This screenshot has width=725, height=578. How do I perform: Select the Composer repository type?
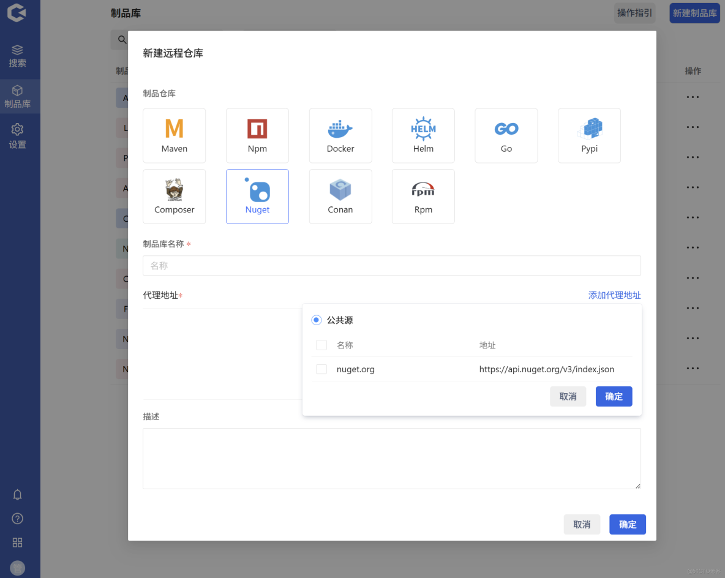click(174, 196)
